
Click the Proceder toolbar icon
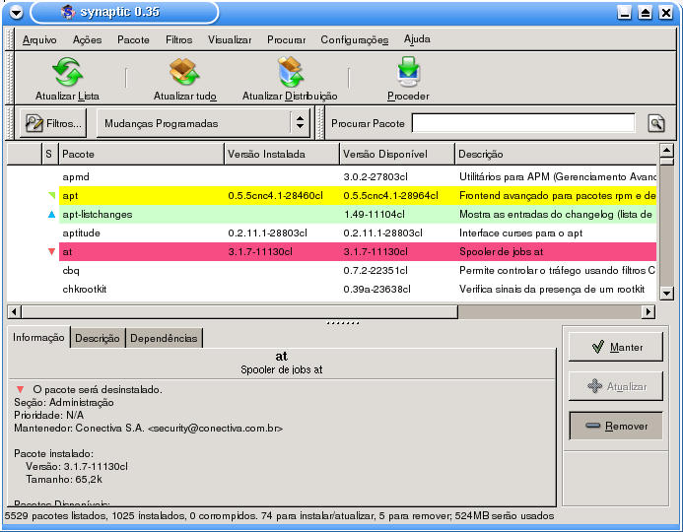[x=408, y=71]
